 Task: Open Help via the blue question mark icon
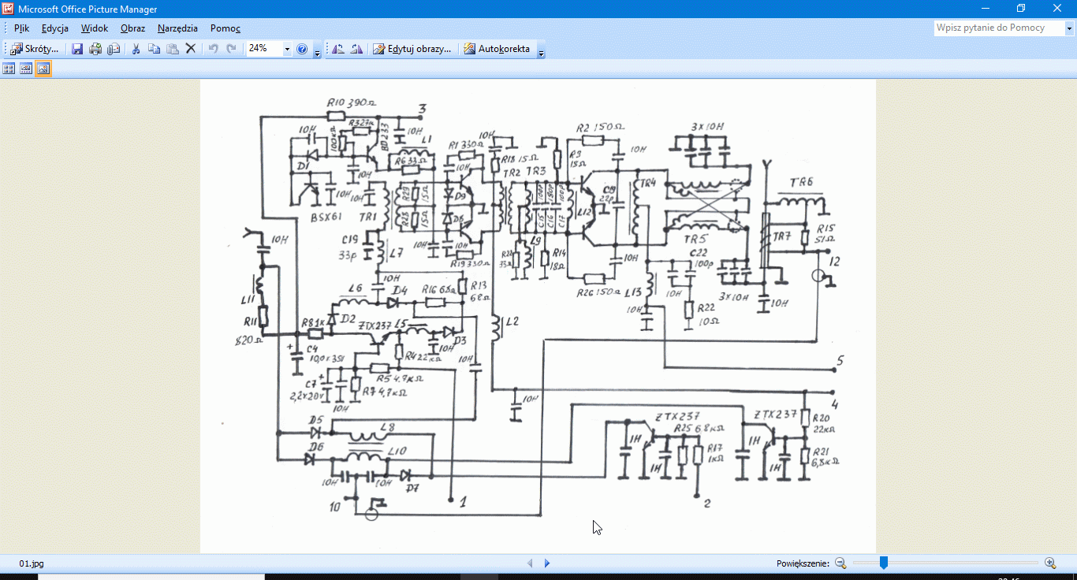click(302, 49)
